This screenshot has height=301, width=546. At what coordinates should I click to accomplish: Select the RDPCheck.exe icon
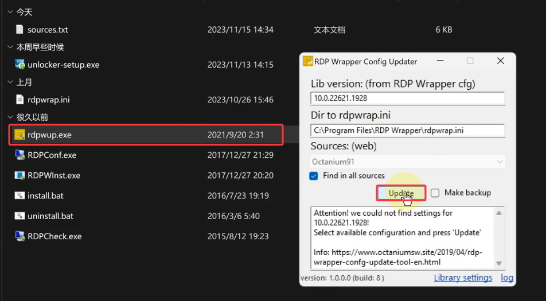pos(20,236)
